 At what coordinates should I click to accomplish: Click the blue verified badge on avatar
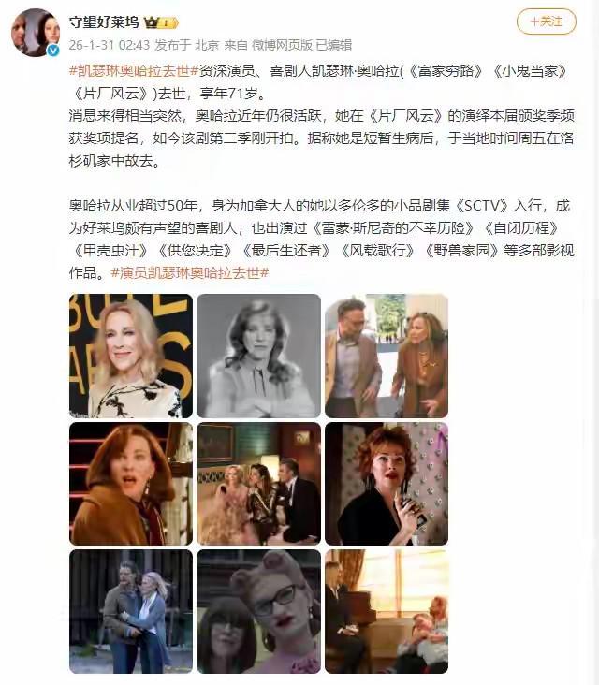click(x=52, y=51)
